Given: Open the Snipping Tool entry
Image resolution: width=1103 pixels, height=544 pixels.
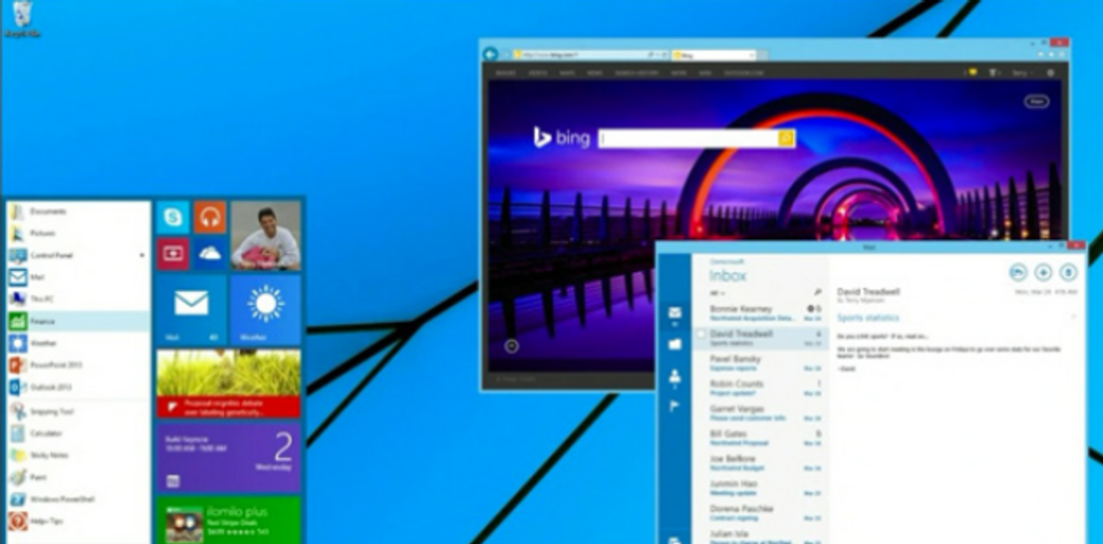Looking at the screenshot, I should pos(78,411).
